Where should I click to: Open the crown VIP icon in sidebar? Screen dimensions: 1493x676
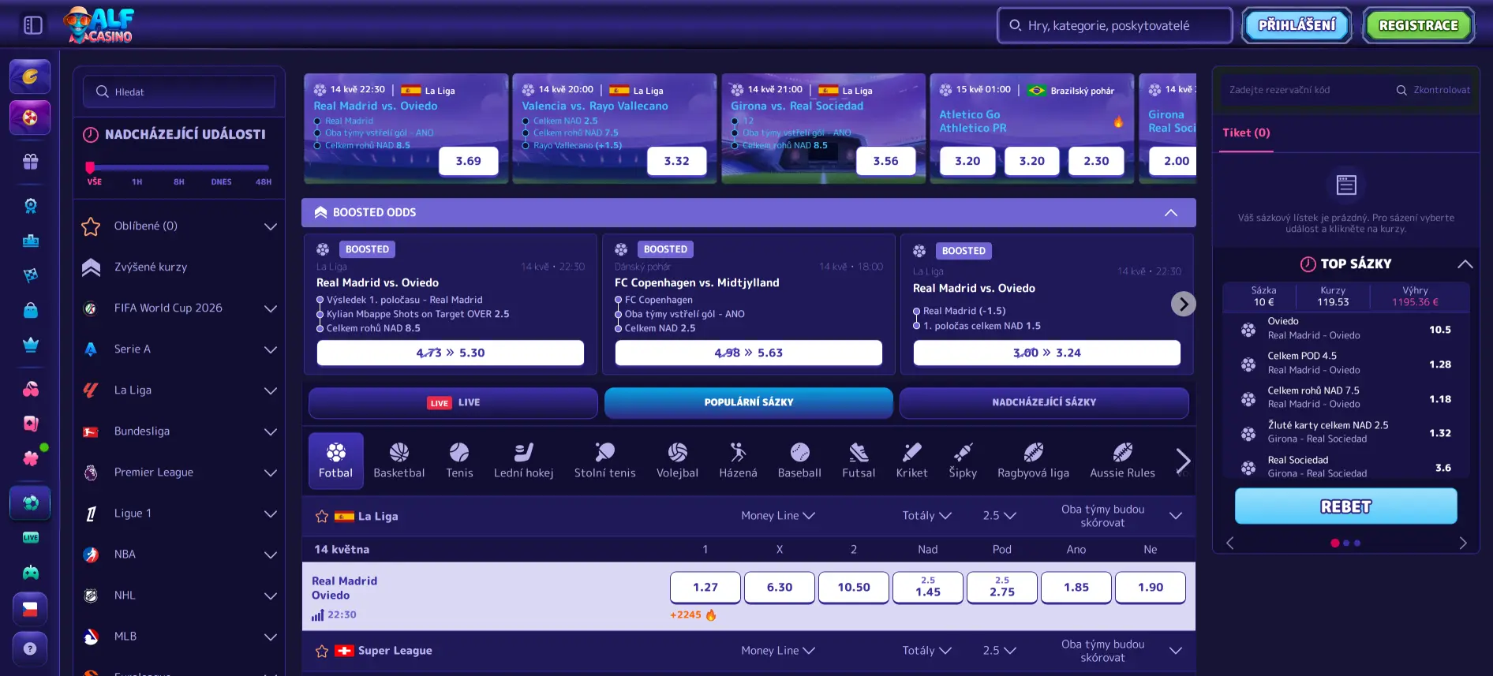coord(30,345)
